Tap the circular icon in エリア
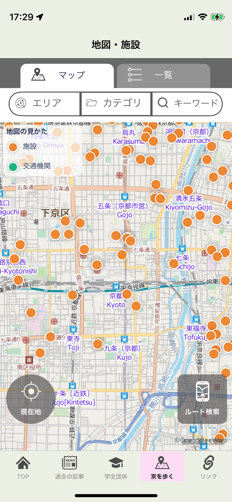Screen dimensions: 232x502 21,103
